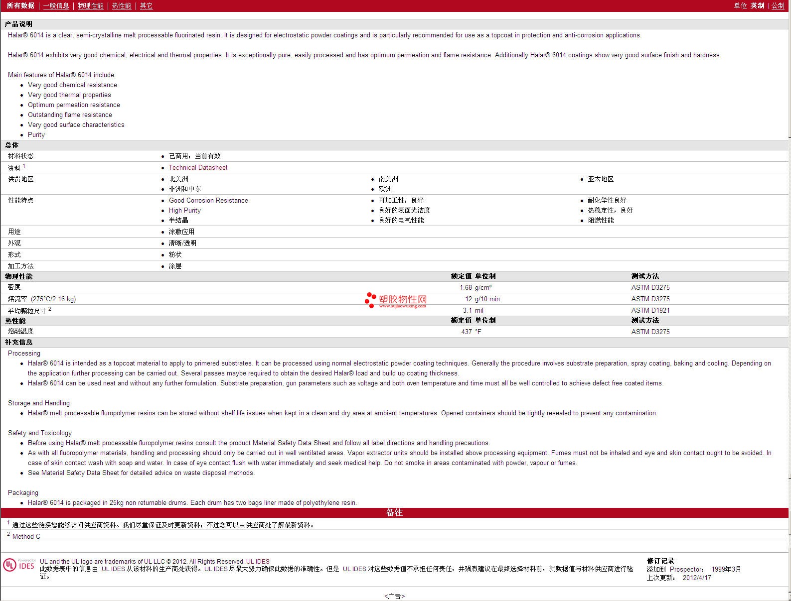
Task: Click the Outstanding flame resistance bullet
Action: pos(70,115)
